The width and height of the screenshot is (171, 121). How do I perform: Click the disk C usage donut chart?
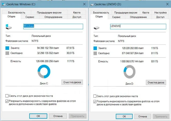tap(44, 71)
